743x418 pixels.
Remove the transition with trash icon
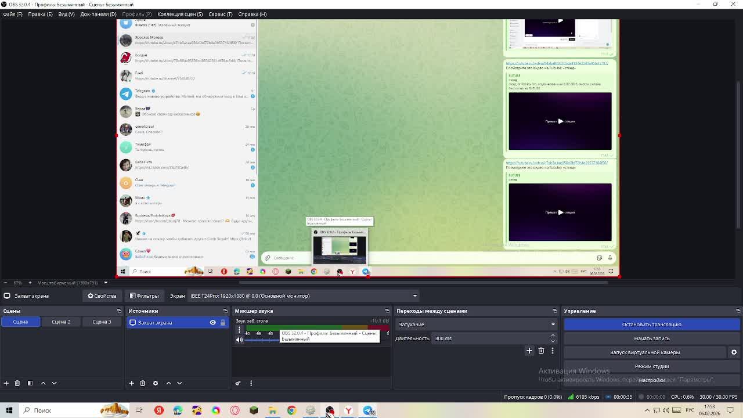541,351
